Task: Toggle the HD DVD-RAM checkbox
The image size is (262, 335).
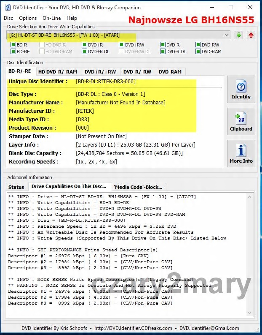Action: point(42,52)
